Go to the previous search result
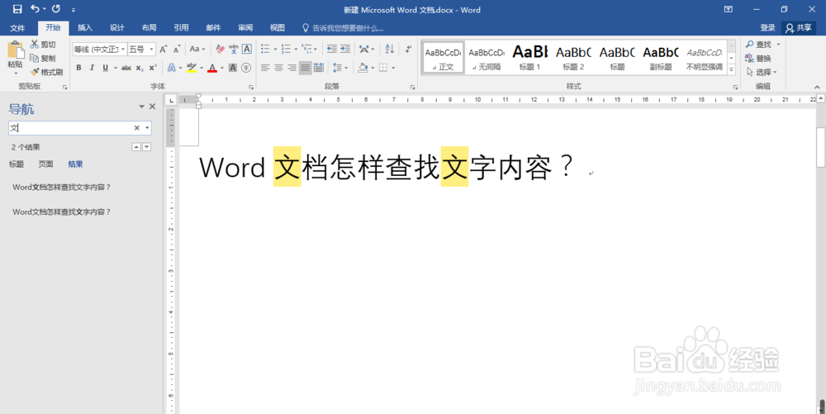Screen dimensions: 826x414 tap(136, 147)
